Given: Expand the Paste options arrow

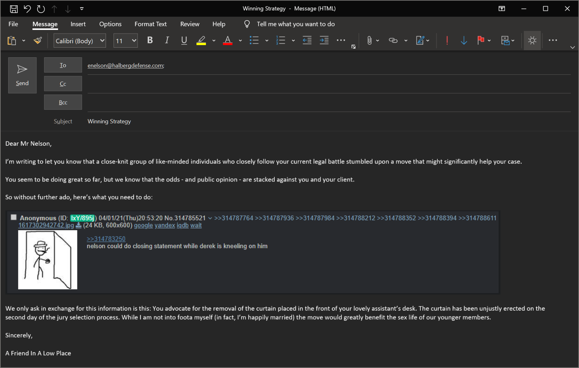Looking at the screenshot, I should 24,40.
